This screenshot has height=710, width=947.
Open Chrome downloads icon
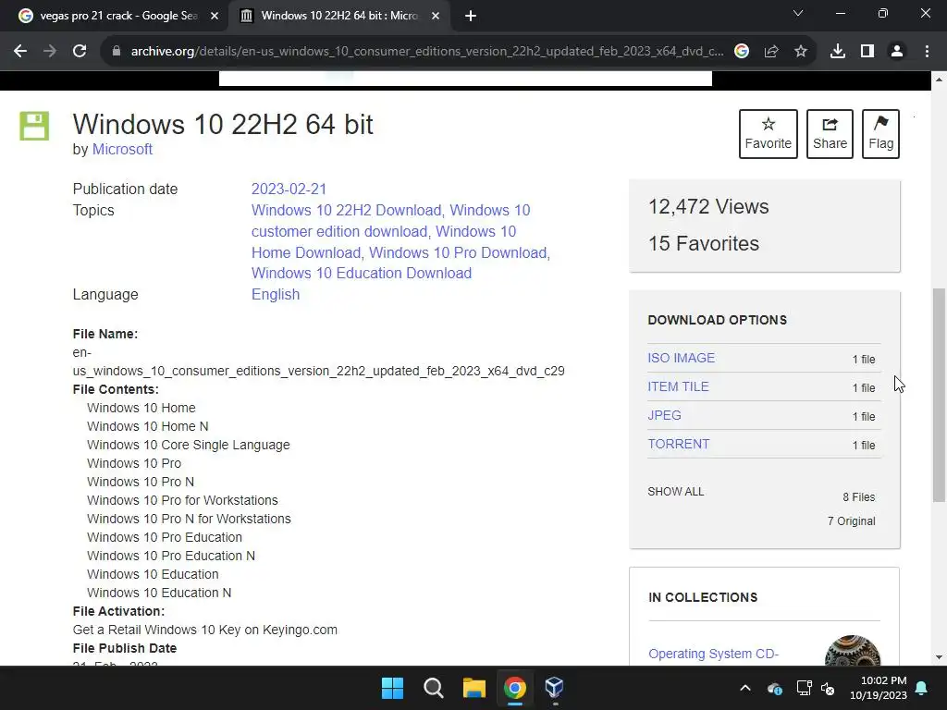click(838, 52)
